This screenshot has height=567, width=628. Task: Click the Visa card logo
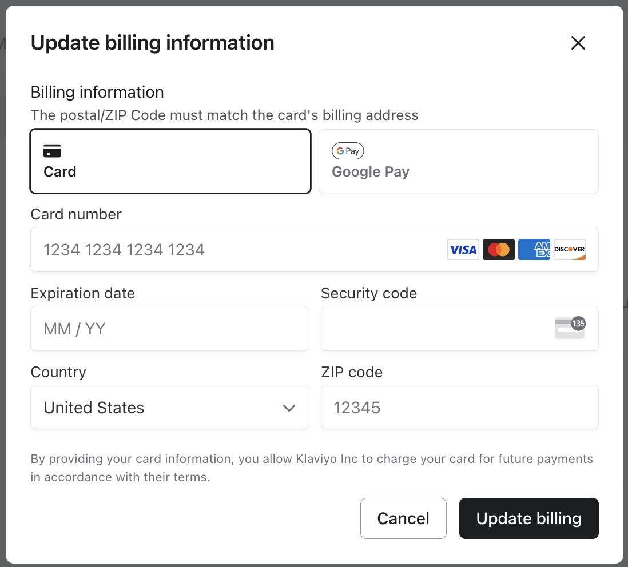[463, 250]
